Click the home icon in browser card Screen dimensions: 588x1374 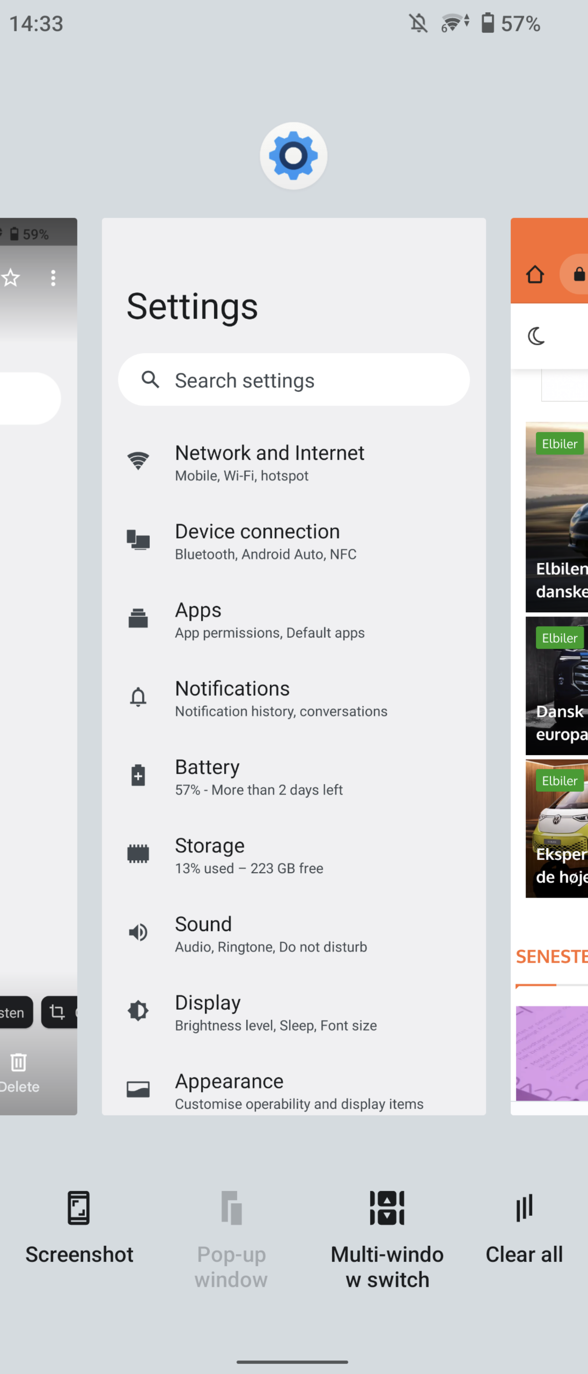[535, 274]
